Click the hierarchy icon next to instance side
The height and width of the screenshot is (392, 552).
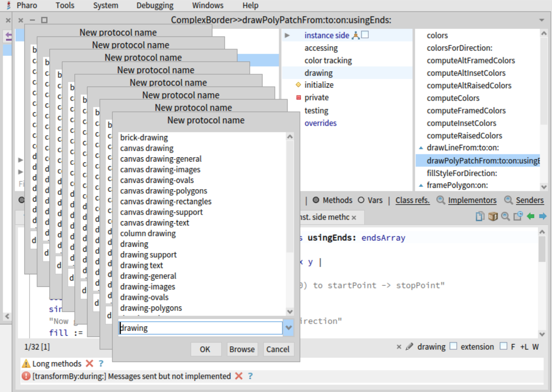click(x=355, y=35)
